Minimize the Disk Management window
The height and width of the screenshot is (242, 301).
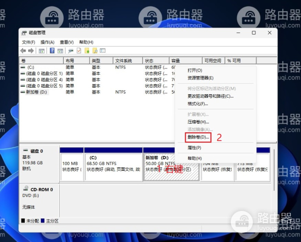point(238,33)
